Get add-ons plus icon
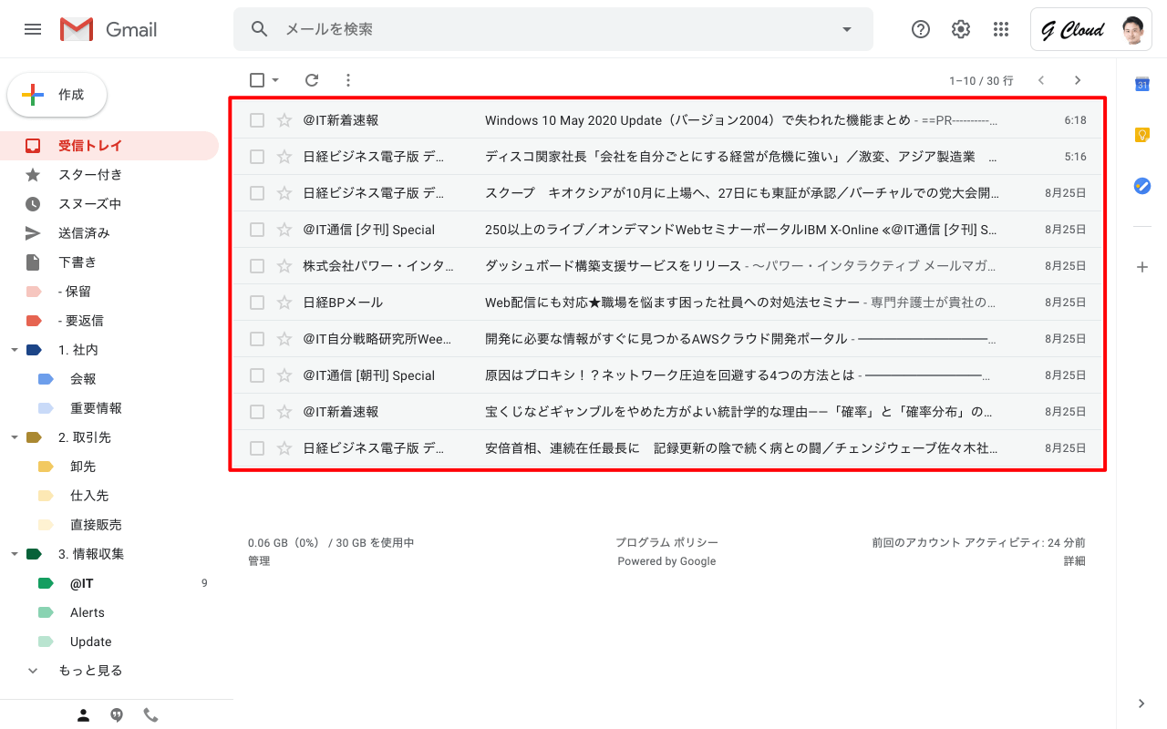This screenshot has height=729, width=1167. point(1141,267)
